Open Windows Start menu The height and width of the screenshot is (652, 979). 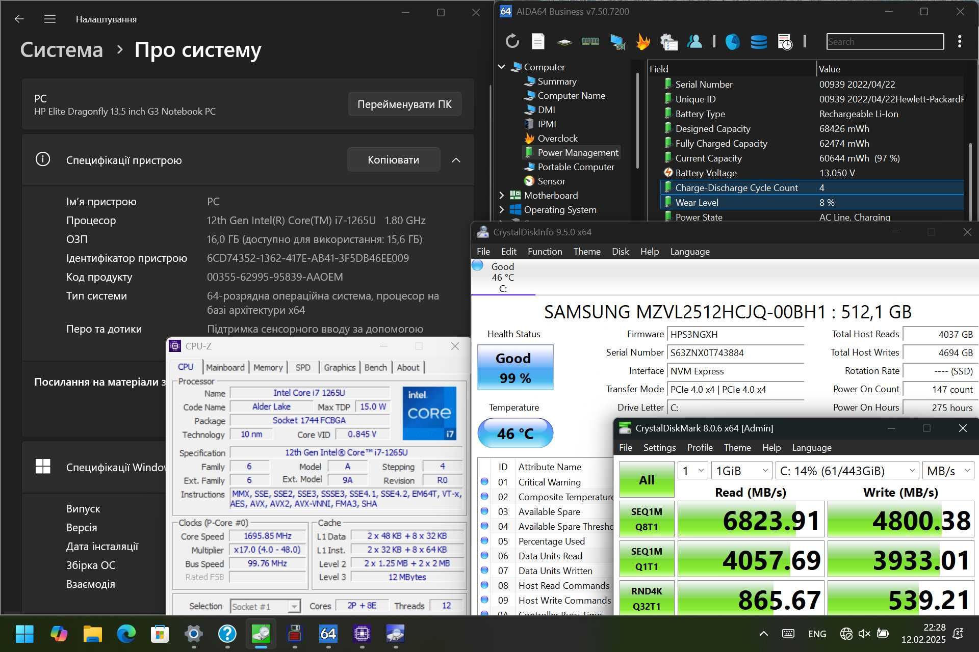tap(24, 634)
